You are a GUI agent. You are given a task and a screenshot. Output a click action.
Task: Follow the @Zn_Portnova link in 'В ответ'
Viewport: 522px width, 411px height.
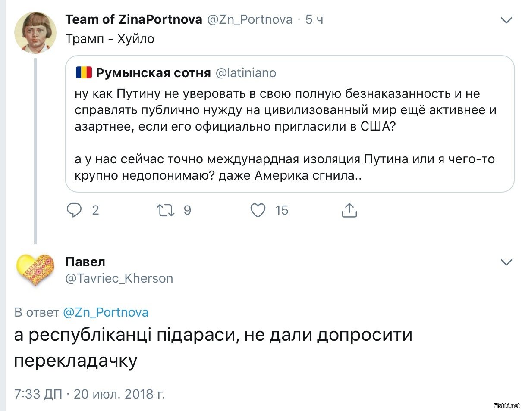click(x=106, y=312)
